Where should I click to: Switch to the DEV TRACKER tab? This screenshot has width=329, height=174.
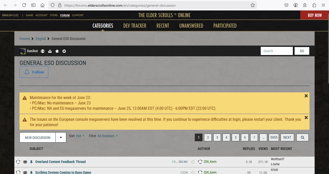click(135, 26)
